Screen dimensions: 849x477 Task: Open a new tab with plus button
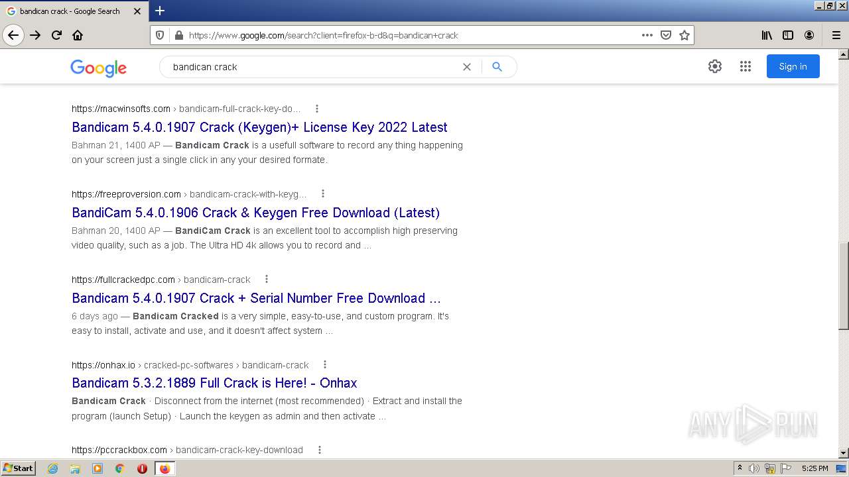(x=160, y=11)
